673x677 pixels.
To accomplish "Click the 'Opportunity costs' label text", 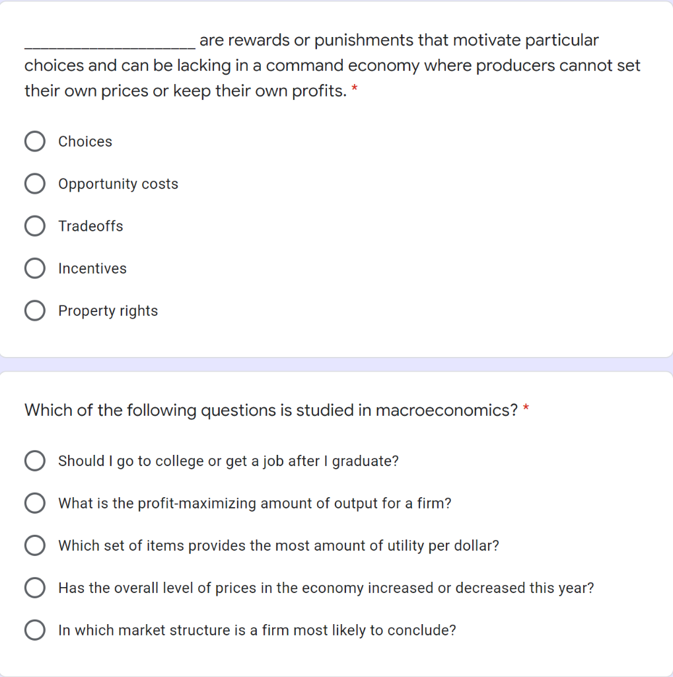I will pos(118,184).
